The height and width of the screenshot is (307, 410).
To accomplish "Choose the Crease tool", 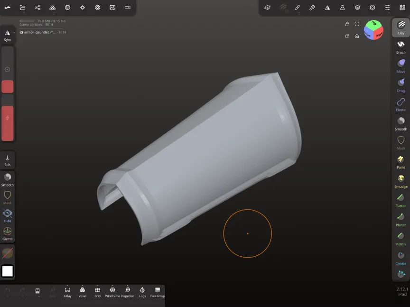I will click(x=401, y=258).
